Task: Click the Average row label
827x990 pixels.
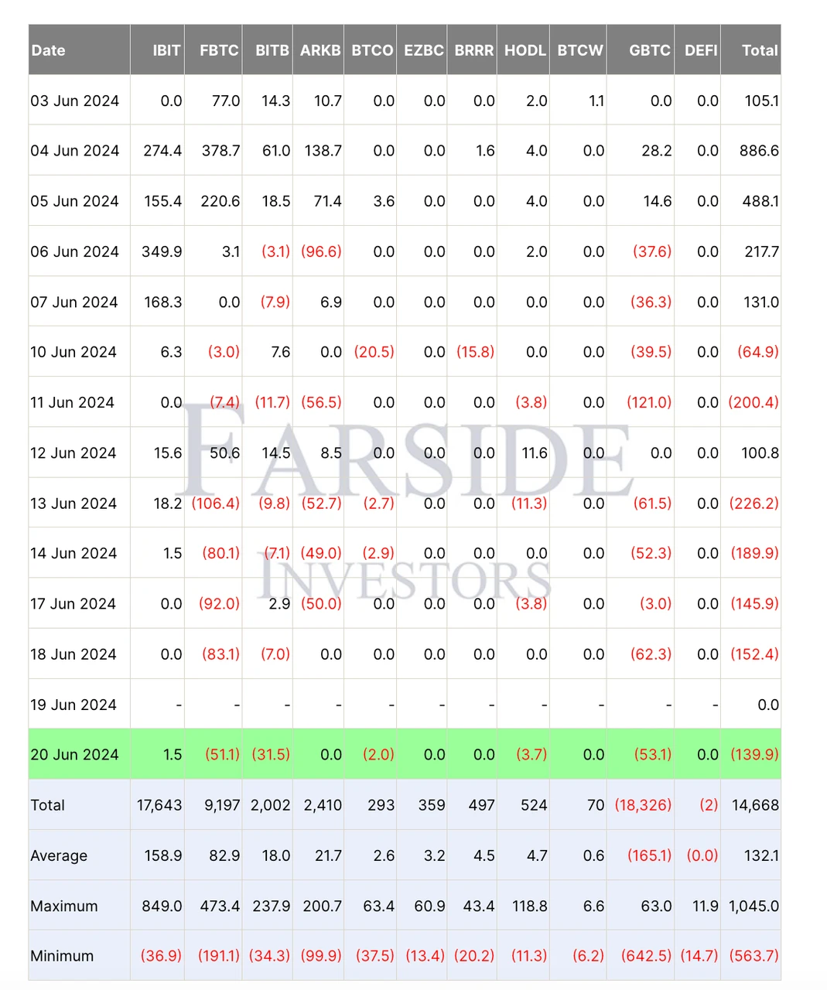Action: click(x=59, y=855)
